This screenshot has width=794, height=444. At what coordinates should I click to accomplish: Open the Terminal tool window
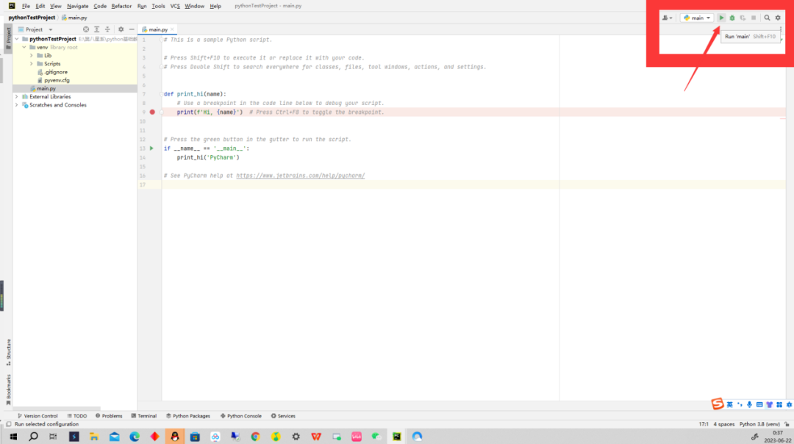[x=144, y=415]
